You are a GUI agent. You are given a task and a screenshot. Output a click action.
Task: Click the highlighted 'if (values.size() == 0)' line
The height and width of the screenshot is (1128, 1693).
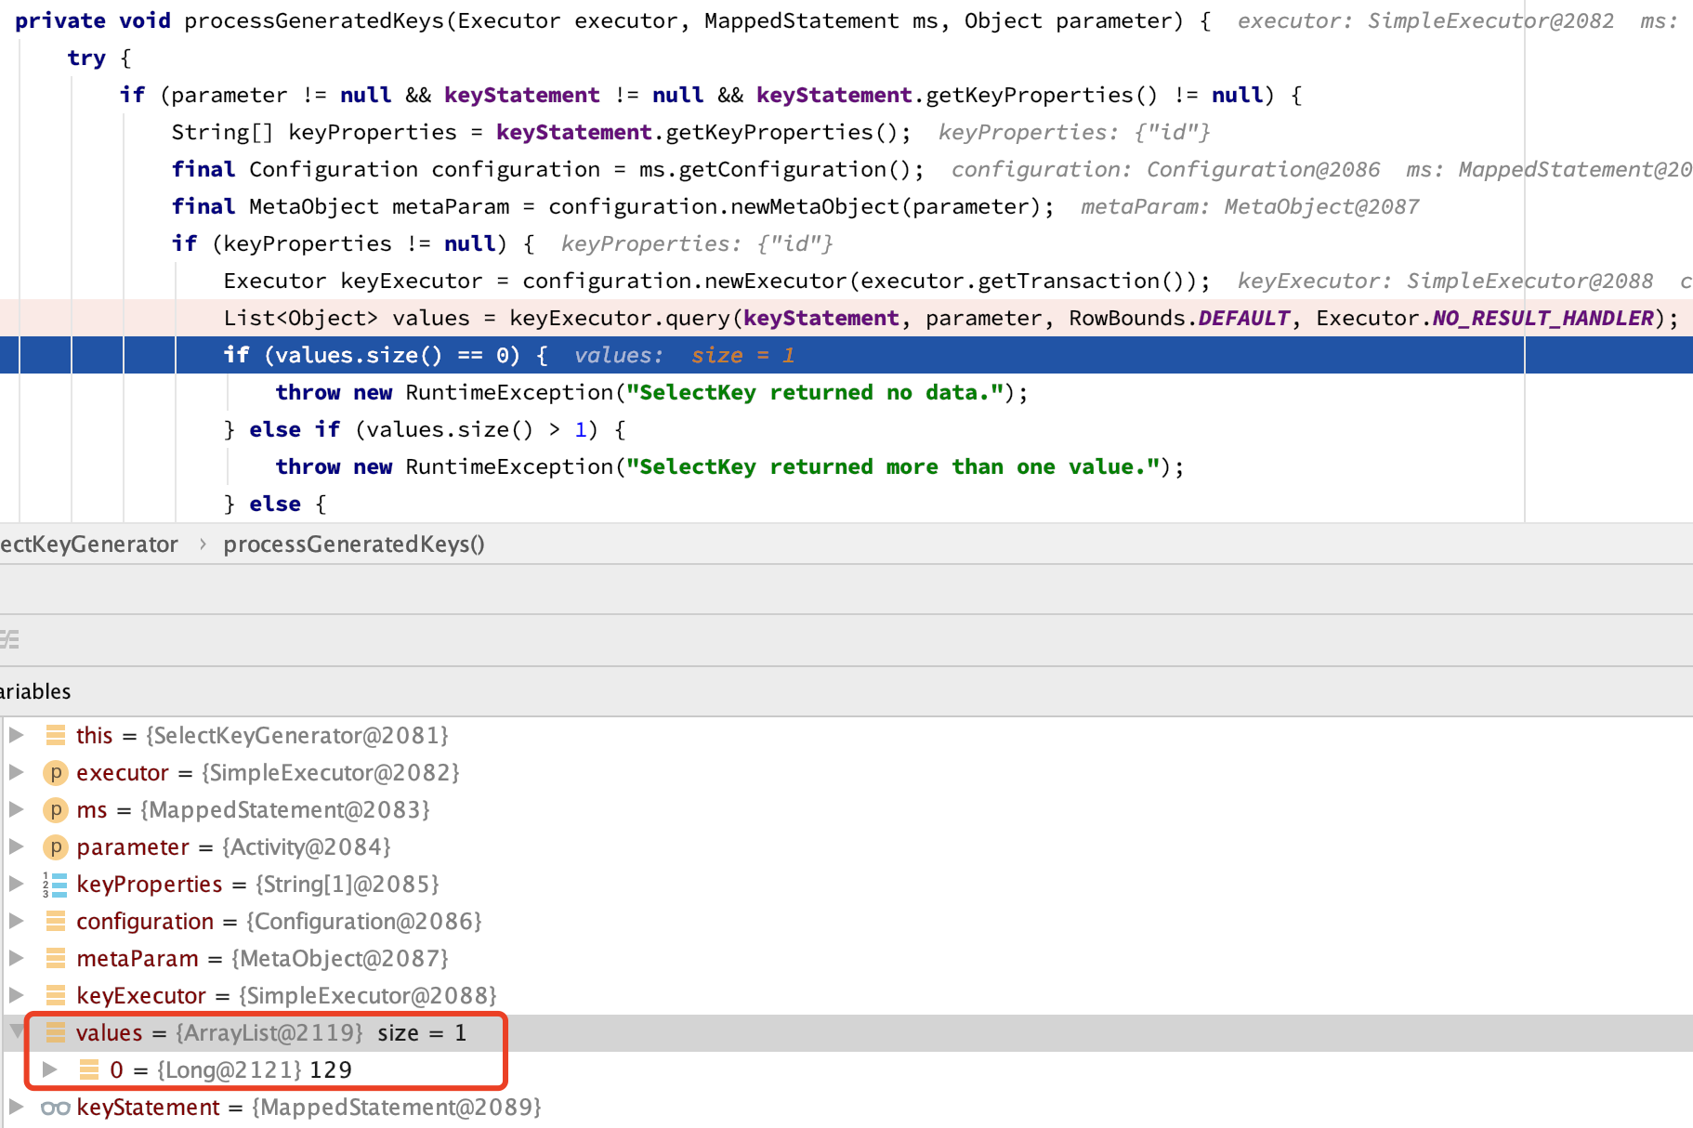846,355
